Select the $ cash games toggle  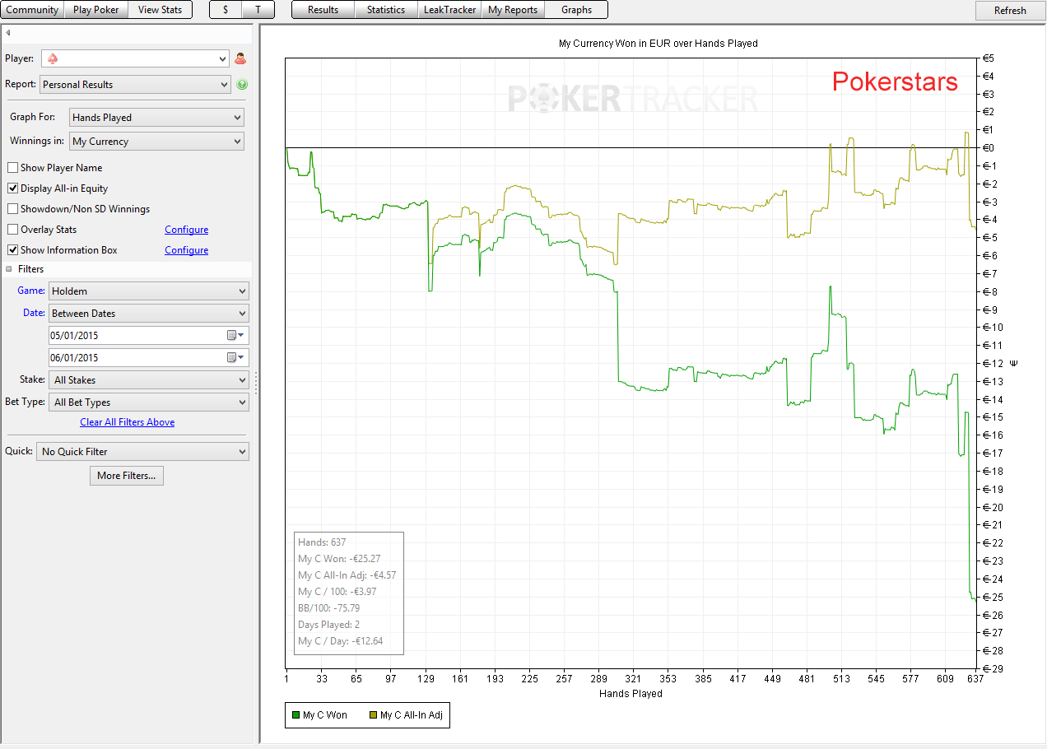pos(226,10)
